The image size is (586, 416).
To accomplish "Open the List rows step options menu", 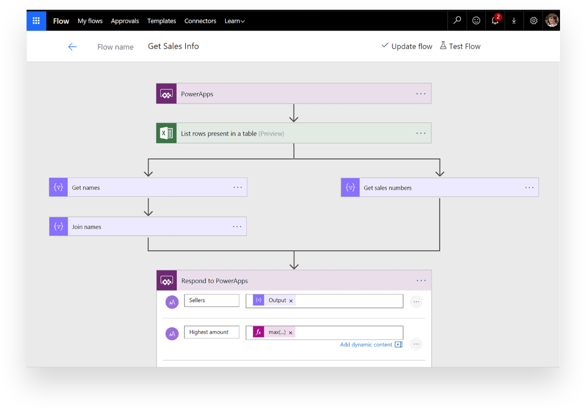I will tap(421, 133).
